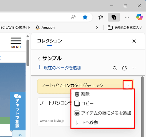Click the Read aloud icon in address bar
The width and height of the screenshot is (146, 137).
73,17
